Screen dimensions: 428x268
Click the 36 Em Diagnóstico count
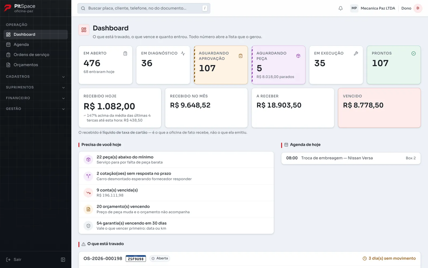[x=147, y=63]
